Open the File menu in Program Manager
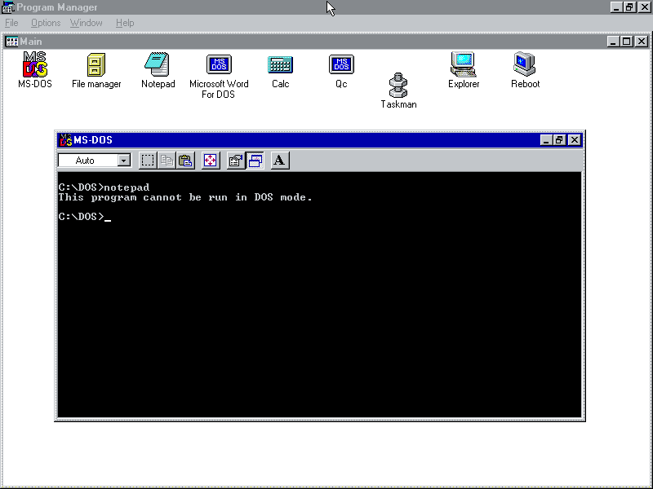Viewport: 653px width, 489px height. [x=11, y=22]
